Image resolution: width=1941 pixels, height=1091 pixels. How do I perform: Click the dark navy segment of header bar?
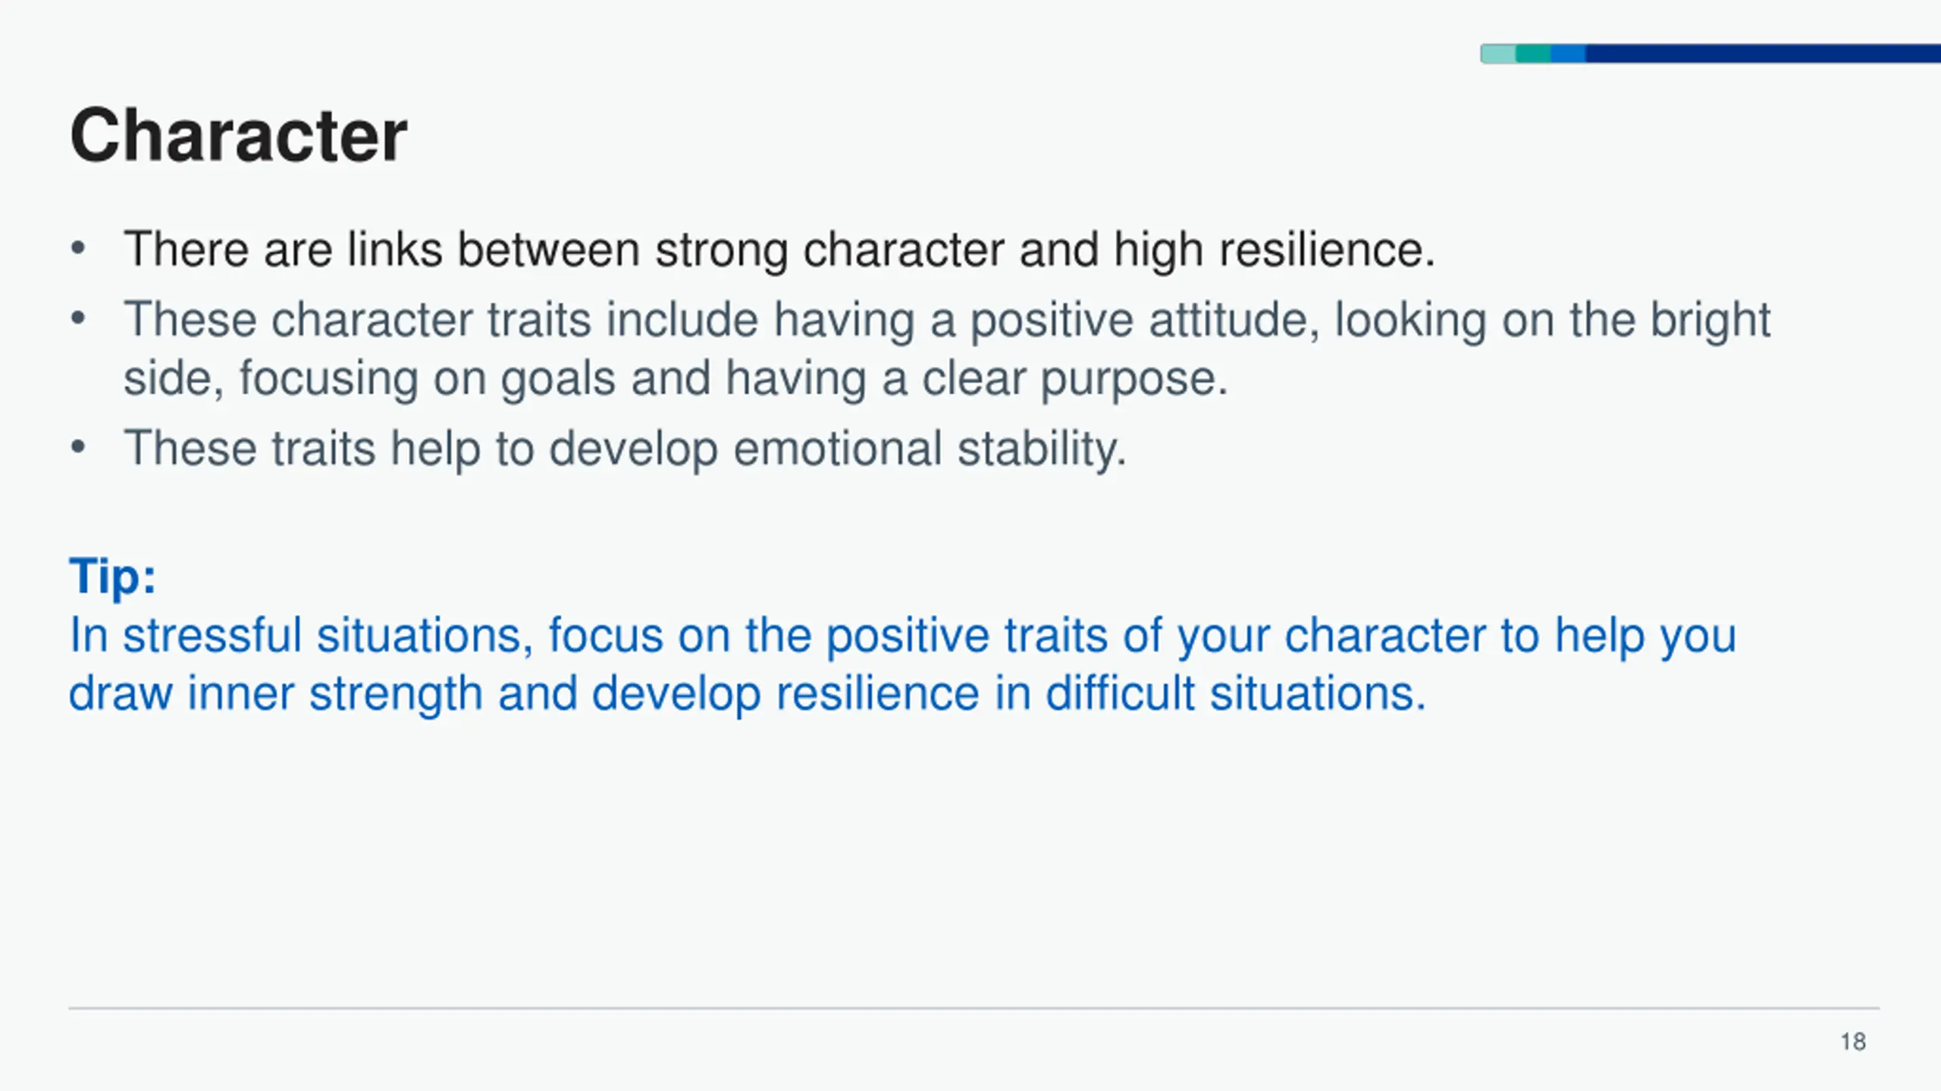click(x=1759, y=54)
